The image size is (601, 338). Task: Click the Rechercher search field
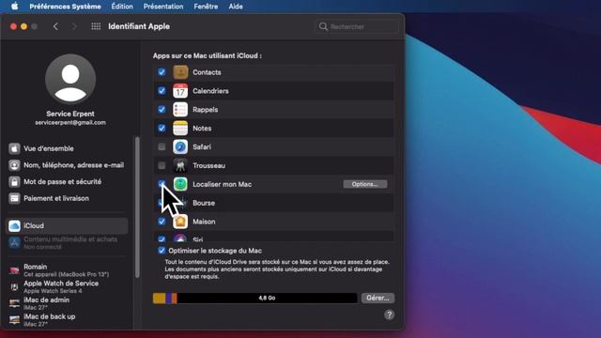pyautogui.click(x=357, y=26)
